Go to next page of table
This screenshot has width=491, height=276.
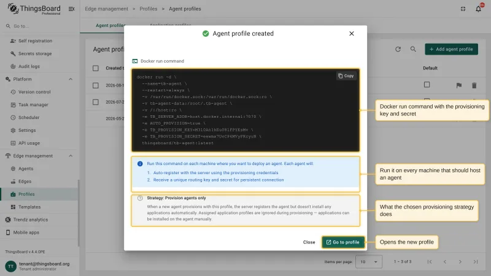pos(460,262)
